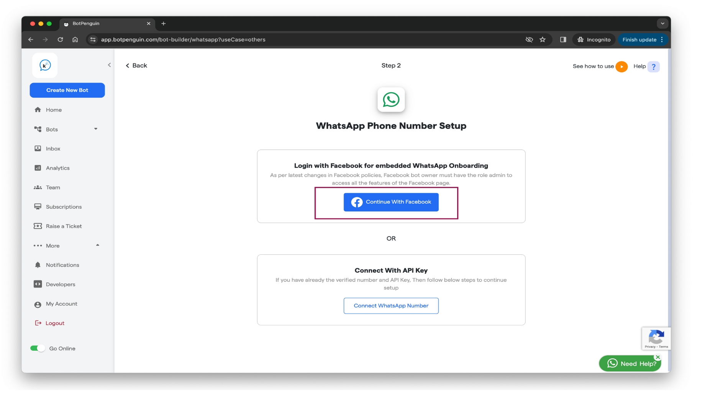Screen dimensions: 715x413
Task: Toggle the browser side panel icon
Action: [563, 39]
